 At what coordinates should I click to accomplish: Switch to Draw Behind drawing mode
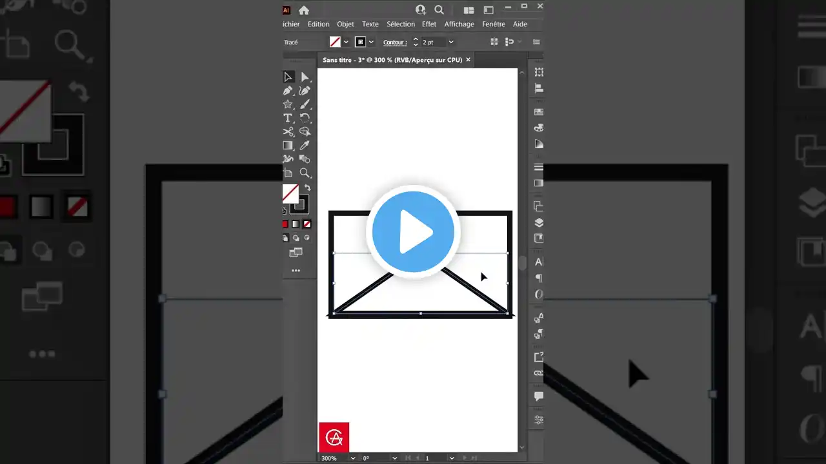click(296, 237)
